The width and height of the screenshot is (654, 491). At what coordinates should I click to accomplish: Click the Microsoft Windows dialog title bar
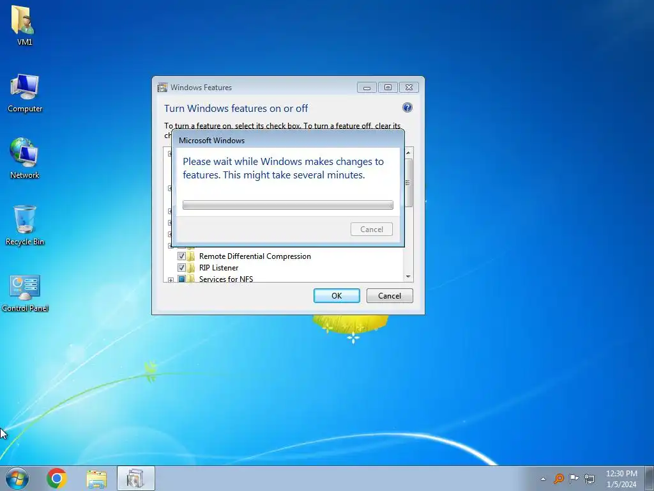pos(288,140)
